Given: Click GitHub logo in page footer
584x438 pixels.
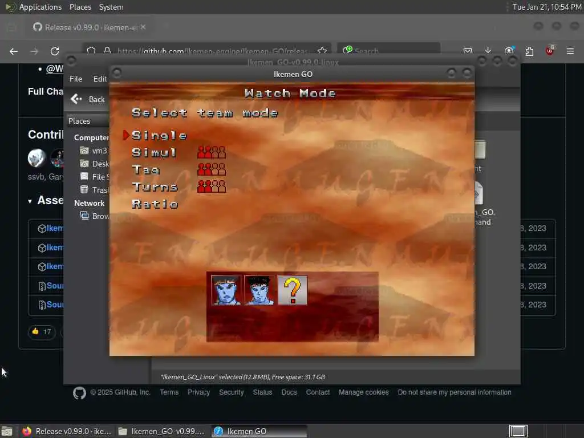Looking at the screenshot, I should (x=79, y=392).
